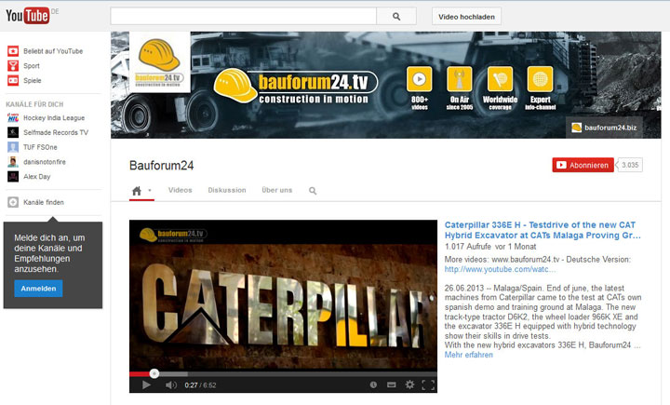The width and height of the screenshot is (670, 405).
Task: Click the Beliebt auf YouTube icon
Action: [x=13, y=51]
